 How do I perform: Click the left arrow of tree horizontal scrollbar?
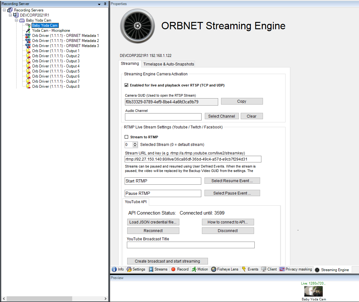click(4, 299)
